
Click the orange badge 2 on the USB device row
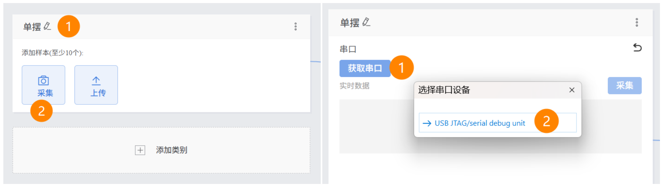pyautogui.click(x=546, y=121)
